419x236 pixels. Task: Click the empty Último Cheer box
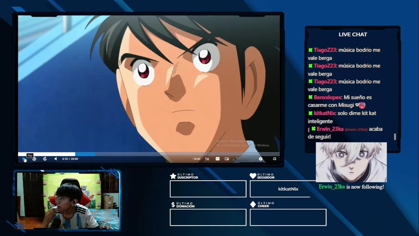[288, 217]
